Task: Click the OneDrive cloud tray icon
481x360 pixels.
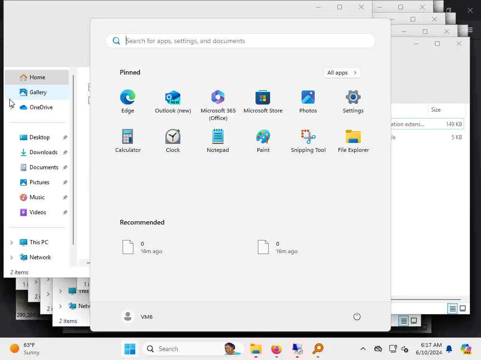Action: [378, 349]
